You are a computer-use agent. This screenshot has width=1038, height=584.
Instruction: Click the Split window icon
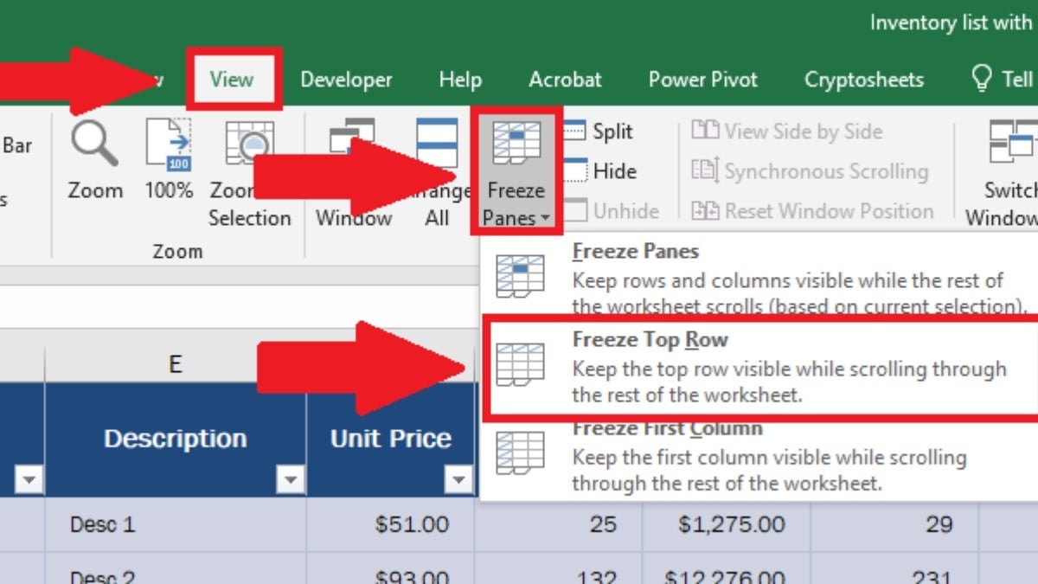tap(576, 132)
